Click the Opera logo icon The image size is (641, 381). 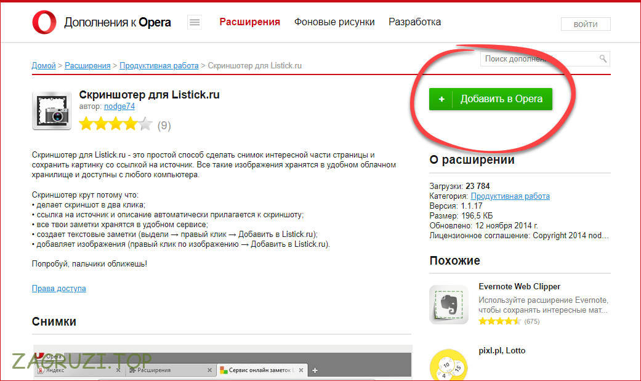(x=44, y=22)
